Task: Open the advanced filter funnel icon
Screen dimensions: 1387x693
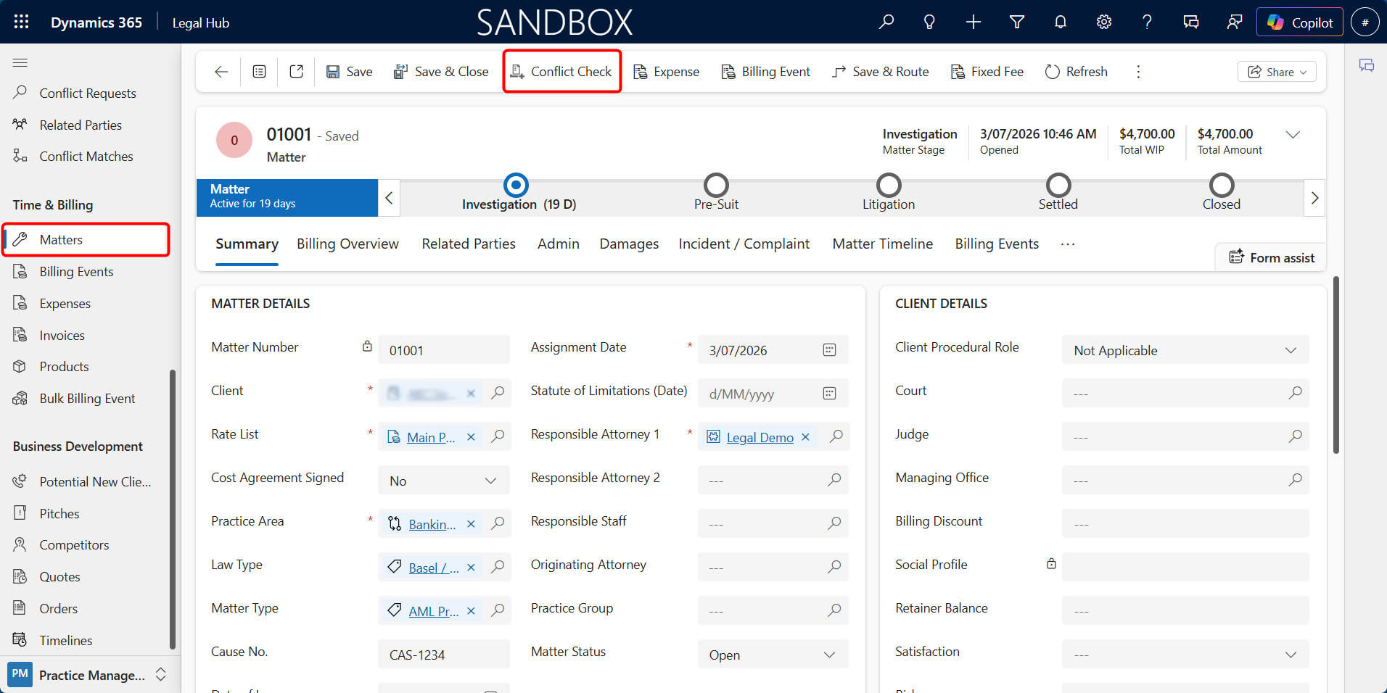Action: point(1017,22)
